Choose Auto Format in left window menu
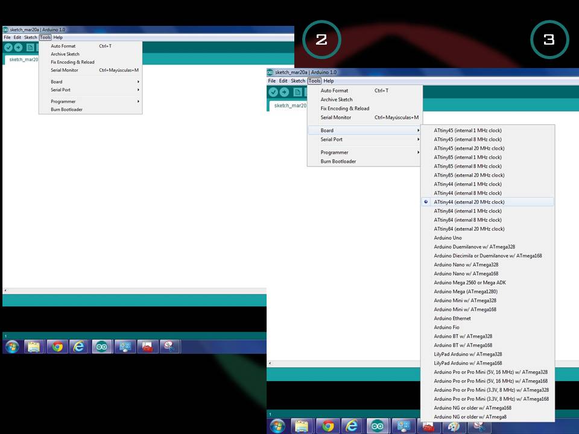 90,46
